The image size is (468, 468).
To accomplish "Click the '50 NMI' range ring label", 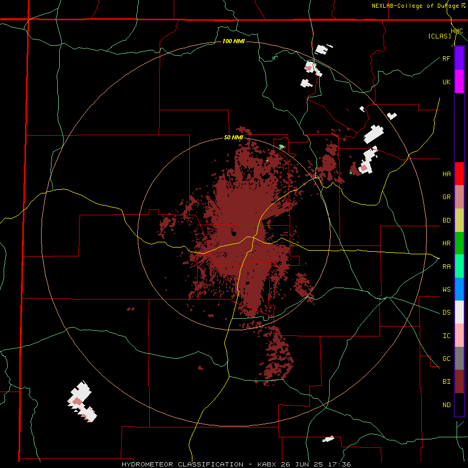I will point(233,138).
